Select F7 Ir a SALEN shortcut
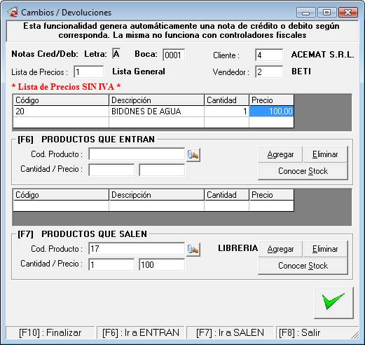 pos(230,332)
